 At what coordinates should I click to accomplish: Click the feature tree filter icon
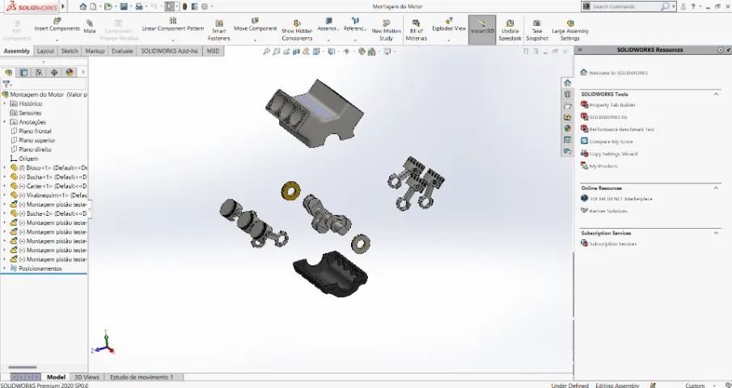(6, 84)
